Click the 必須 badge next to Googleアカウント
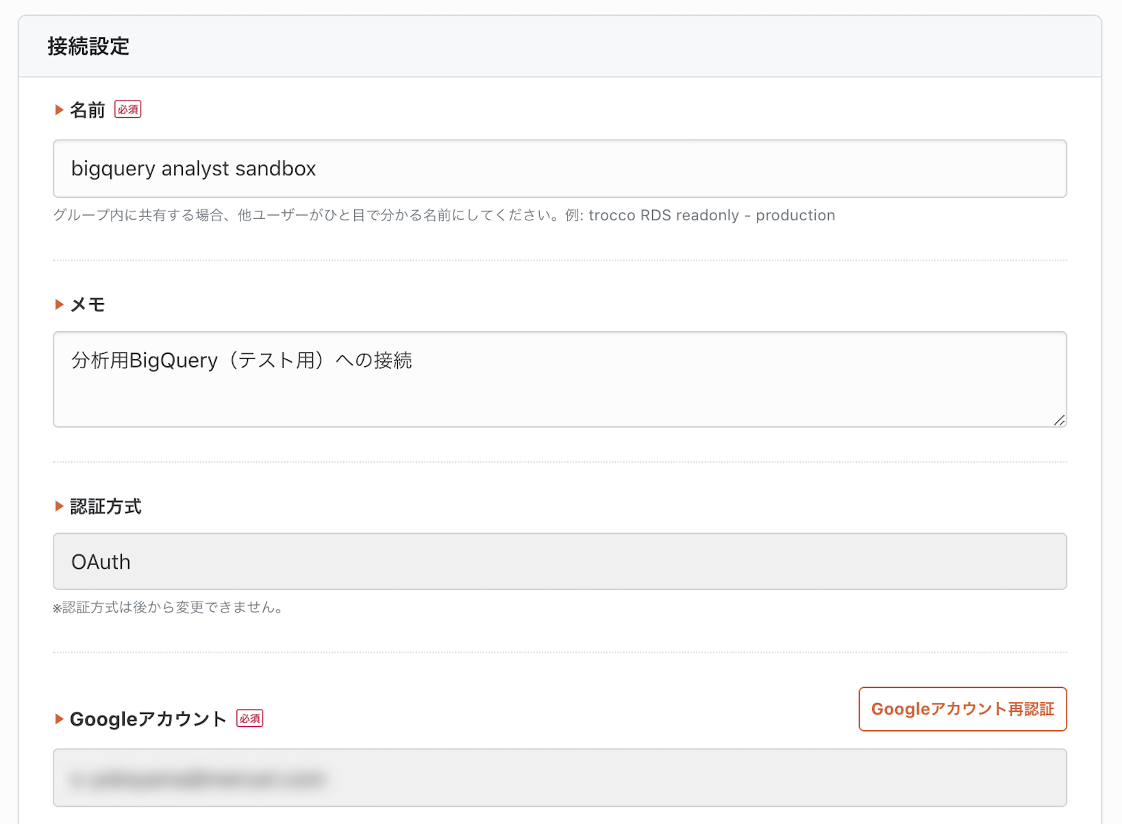1122x824 pixels. coord(249,719)
